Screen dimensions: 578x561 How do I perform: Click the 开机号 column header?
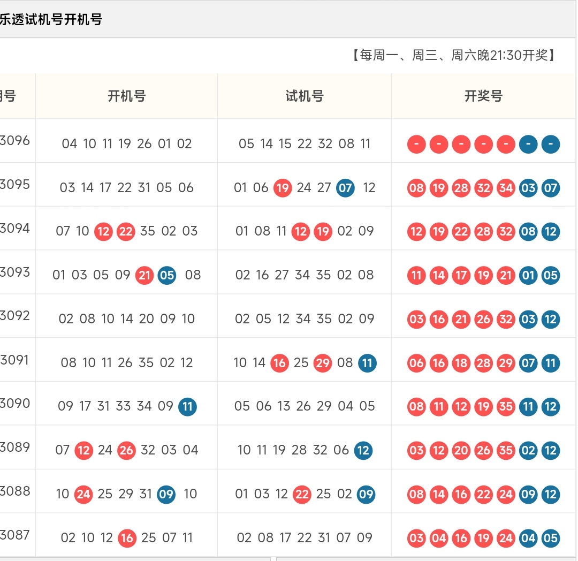(x=126, y=96)
